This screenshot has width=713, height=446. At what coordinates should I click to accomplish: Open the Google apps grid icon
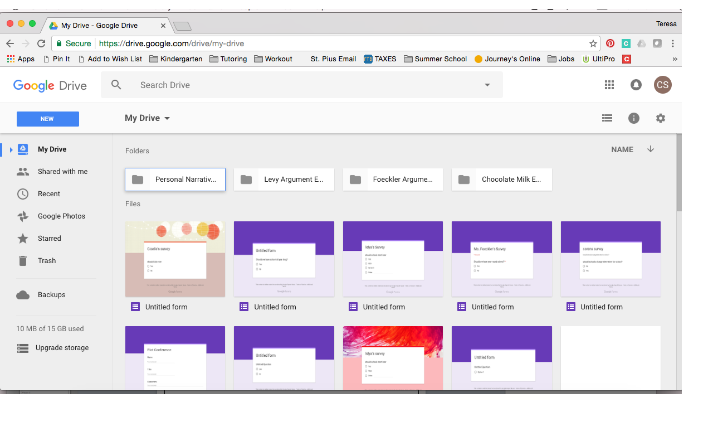coord(609,85)
